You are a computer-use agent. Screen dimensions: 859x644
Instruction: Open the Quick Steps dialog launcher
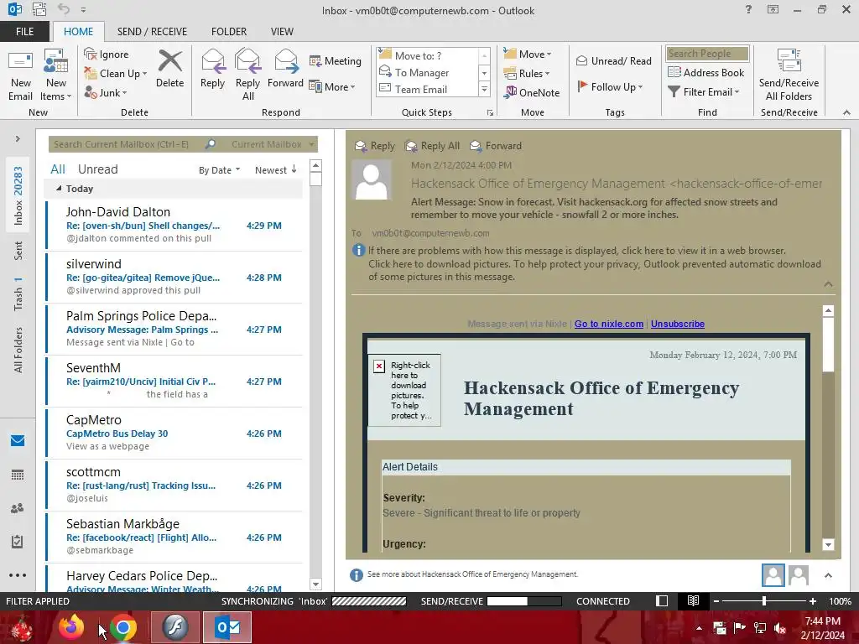(x=490, y=113)
